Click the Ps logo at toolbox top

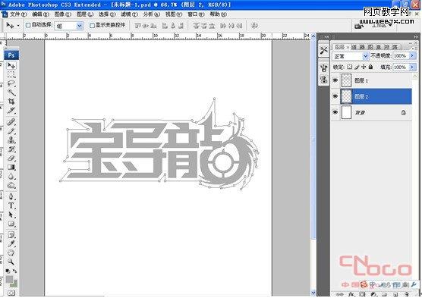point(11,55)
